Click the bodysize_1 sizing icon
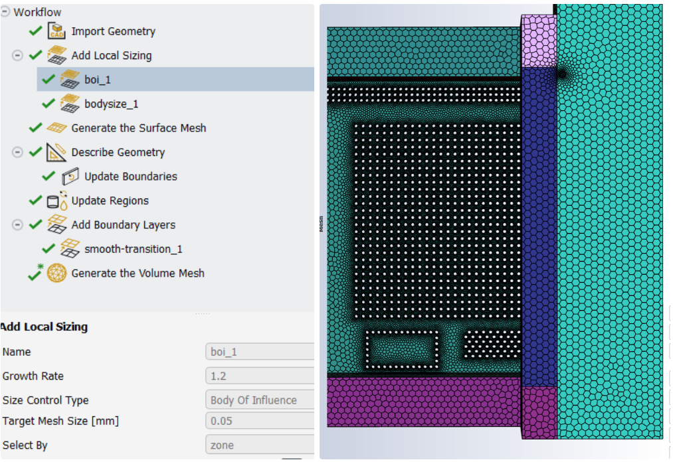The height and width of the screenshot is (462, 673). (x=70, y=104)
